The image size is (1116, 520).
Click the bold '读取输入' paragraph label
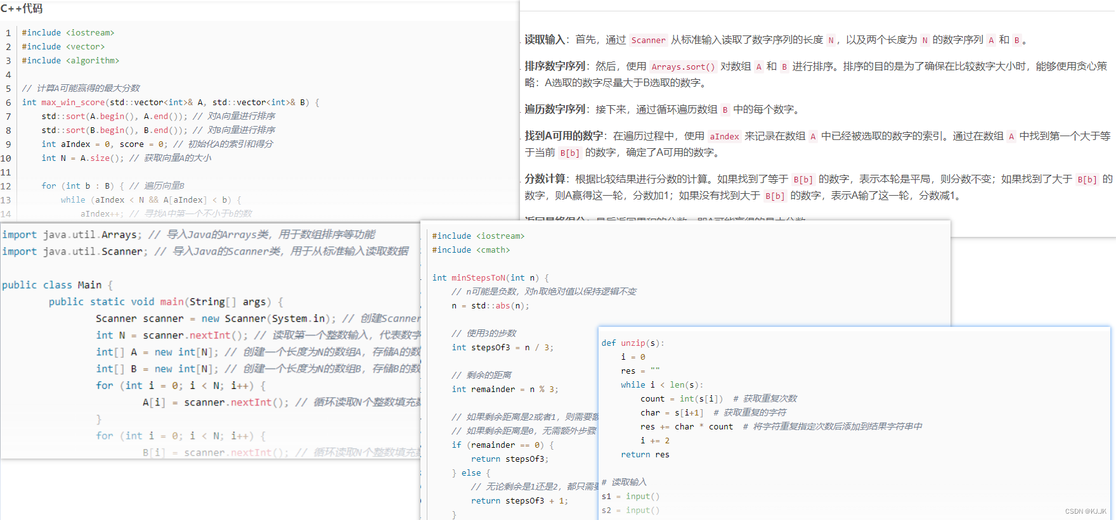click(x=545, y=39)
